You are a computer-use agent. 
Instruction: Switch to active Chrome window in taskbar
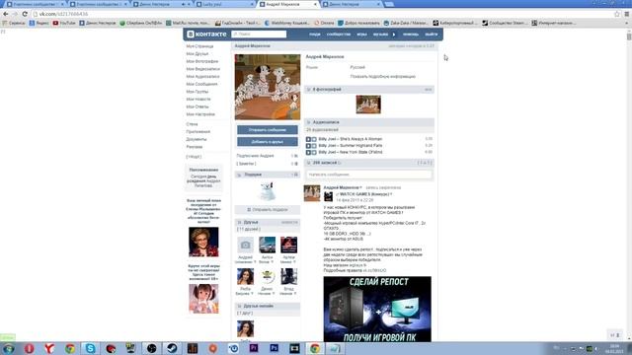point(315,348)
